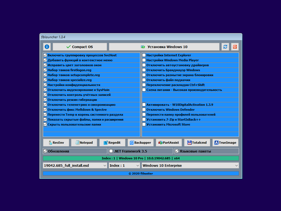Launch RecEnv from the tools row
This screenshot has height=211, width=281.
pyautogui.click(x=56, y=142)
